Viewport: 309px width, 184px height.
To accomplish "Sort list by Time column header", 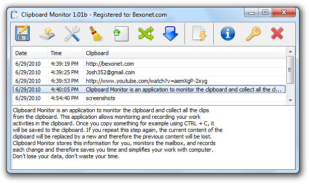I will 65,53.
